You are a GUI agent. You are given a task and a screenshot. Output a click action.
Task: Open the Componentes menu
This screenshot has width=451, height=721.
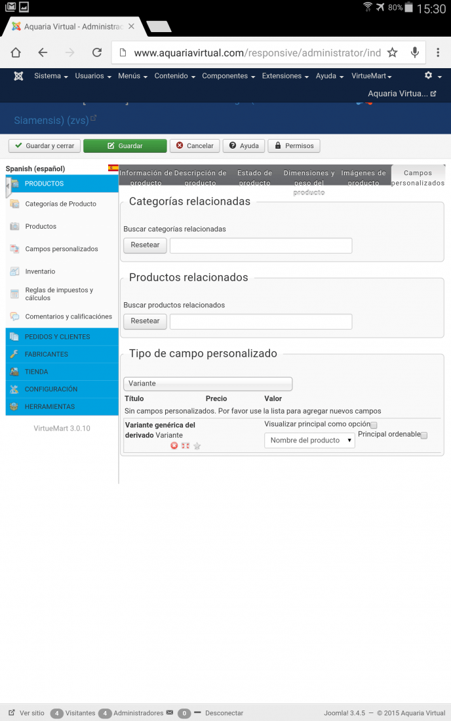[x=229, y=76]
